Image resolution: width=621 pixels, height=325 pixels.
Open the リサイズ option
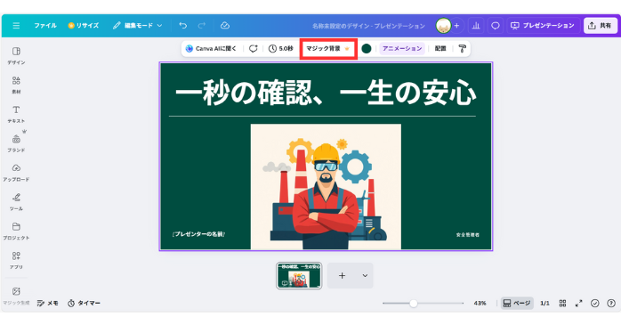[x=83, y=25]
